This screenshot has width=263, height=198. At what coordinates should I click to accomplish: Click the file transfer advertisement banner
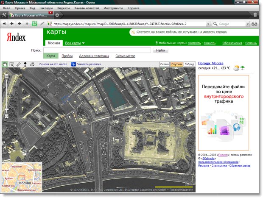[x=224, y=113]
